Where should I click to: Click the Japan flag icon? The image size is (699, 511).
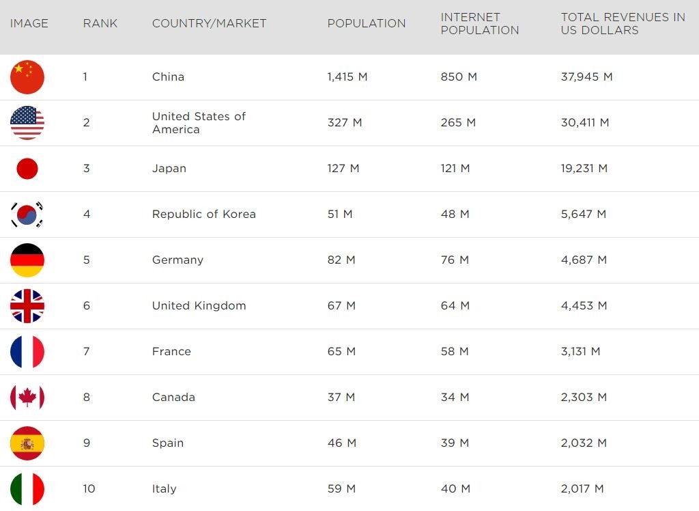click(x=27, y=169)
